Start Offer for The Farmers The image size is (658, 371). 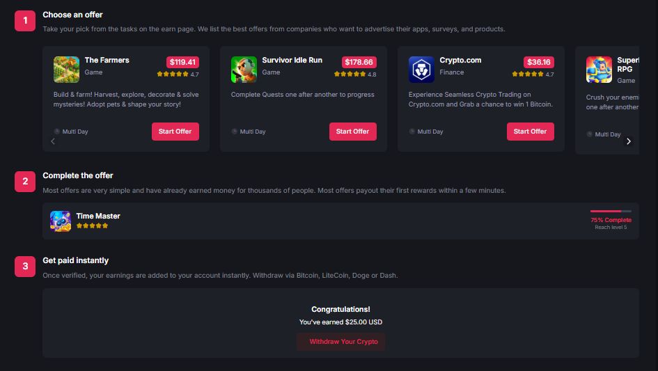175,132
